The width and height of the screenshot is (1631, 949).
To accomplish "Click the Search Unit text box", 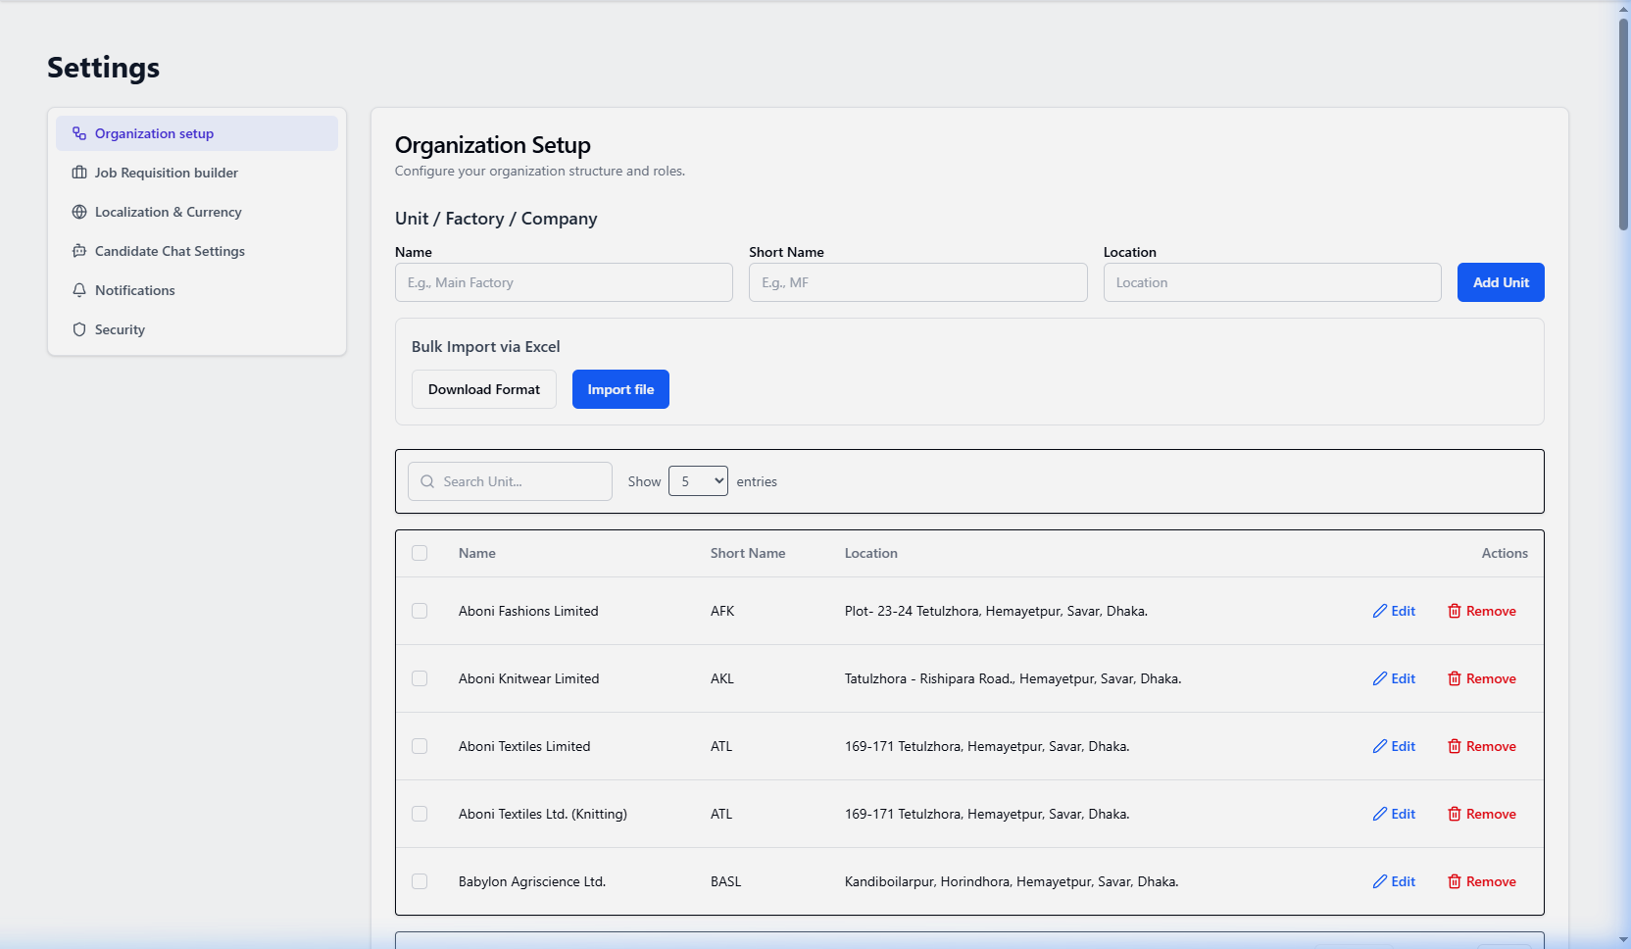I will (510, 481).
